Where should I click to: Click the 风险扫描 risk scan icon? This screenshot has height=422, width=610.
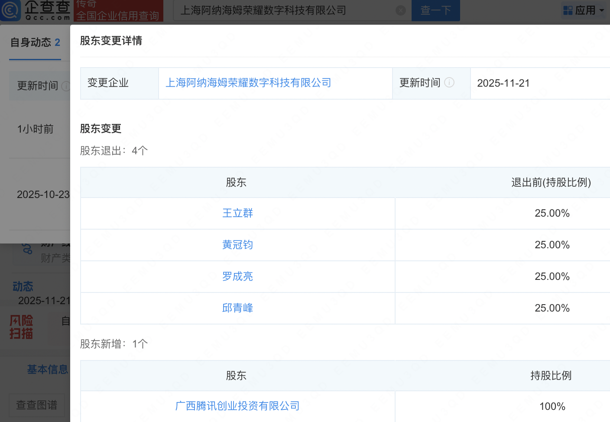21,327
